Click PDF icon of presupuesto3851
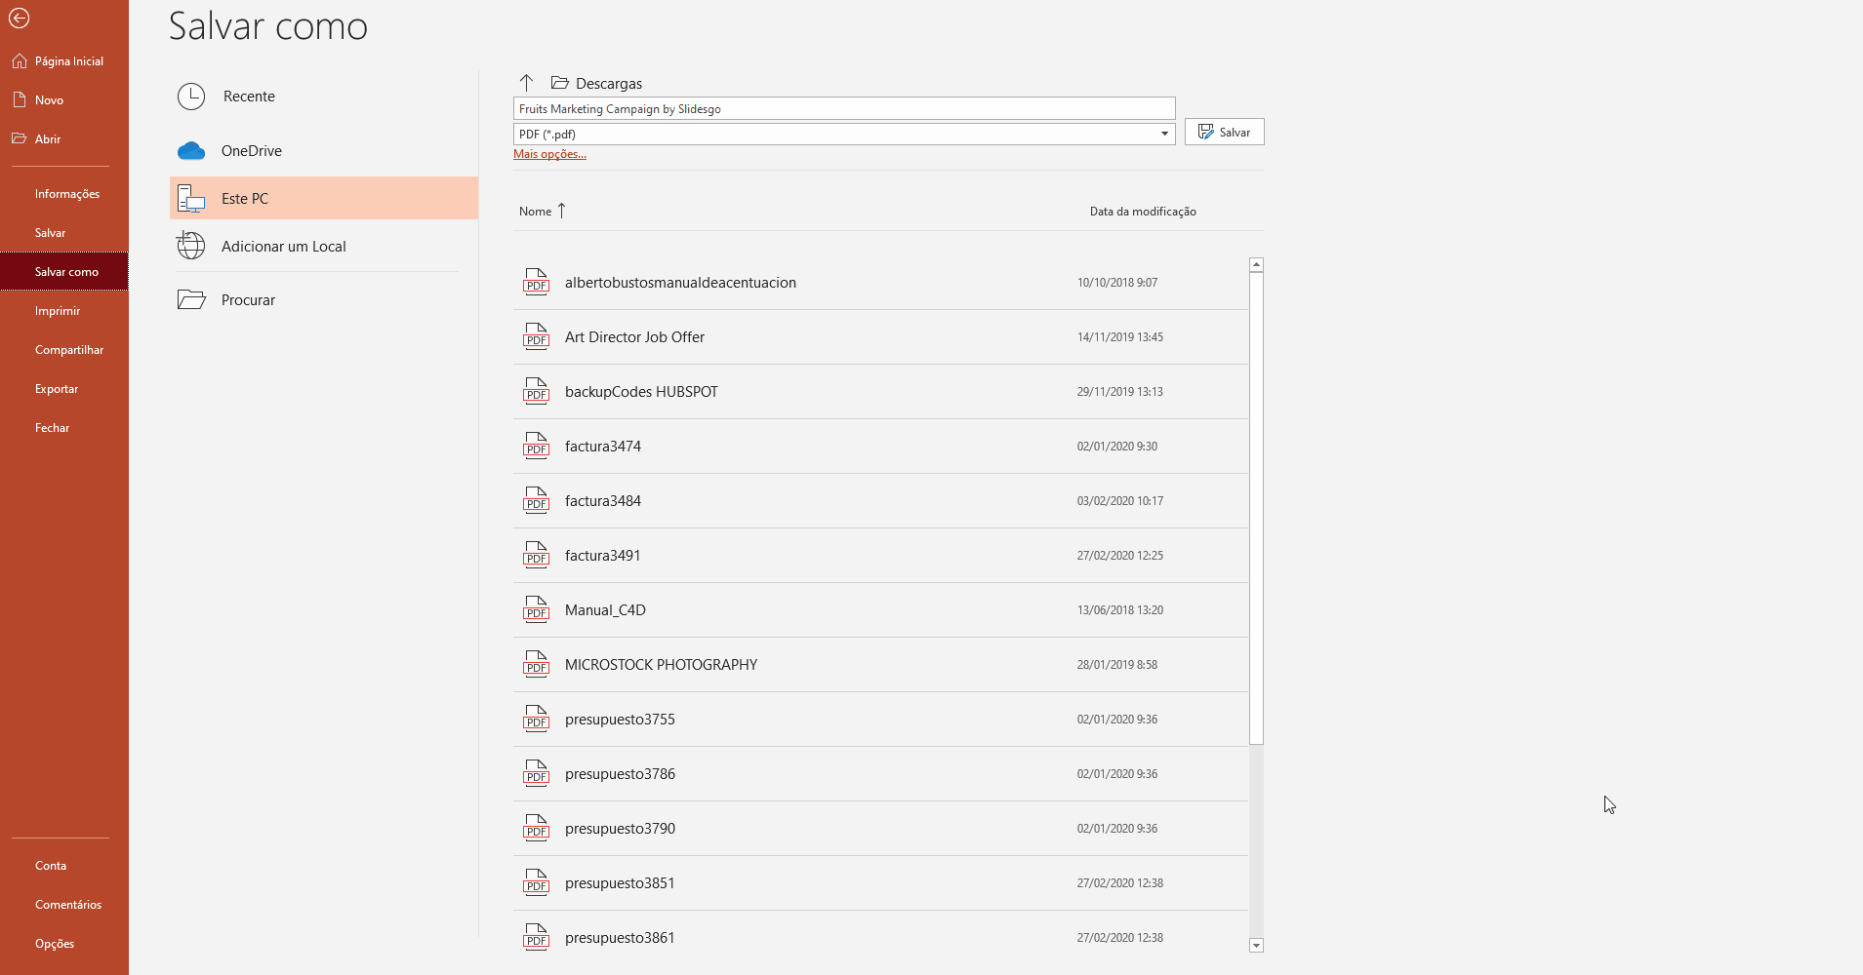Image resolution: width=1863 pixels, height=975 pixels. [x=536, y=882]
